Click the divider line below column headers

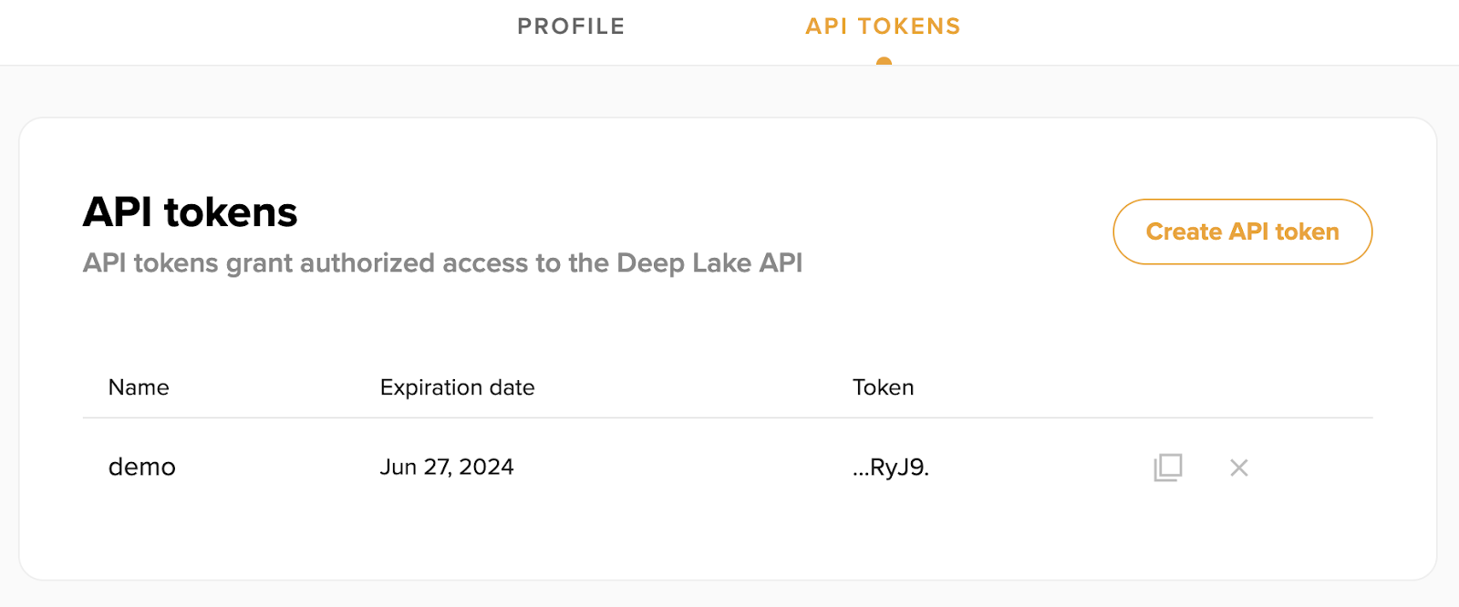[x=728, y=417]
